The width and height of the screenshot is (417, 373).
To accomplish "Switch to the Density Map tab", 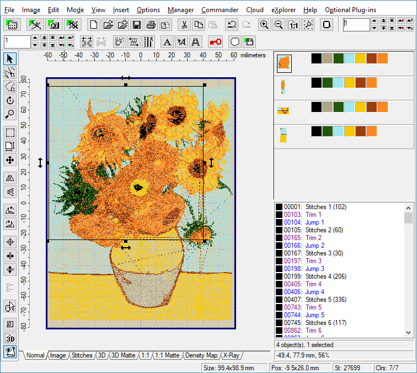I will pyautogui.click(x=201, y=356).
